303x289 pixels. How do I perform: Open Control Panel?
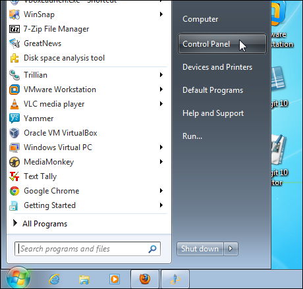[222, 43]
